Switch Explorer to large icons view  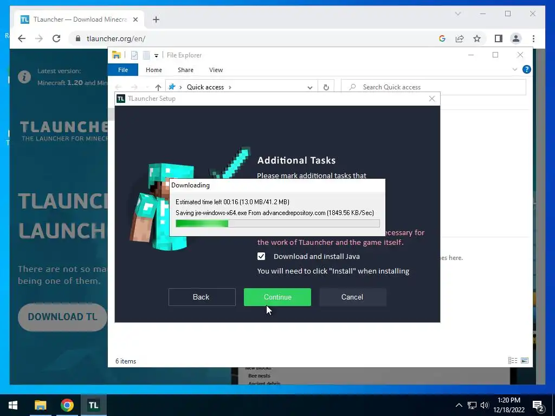525,360
